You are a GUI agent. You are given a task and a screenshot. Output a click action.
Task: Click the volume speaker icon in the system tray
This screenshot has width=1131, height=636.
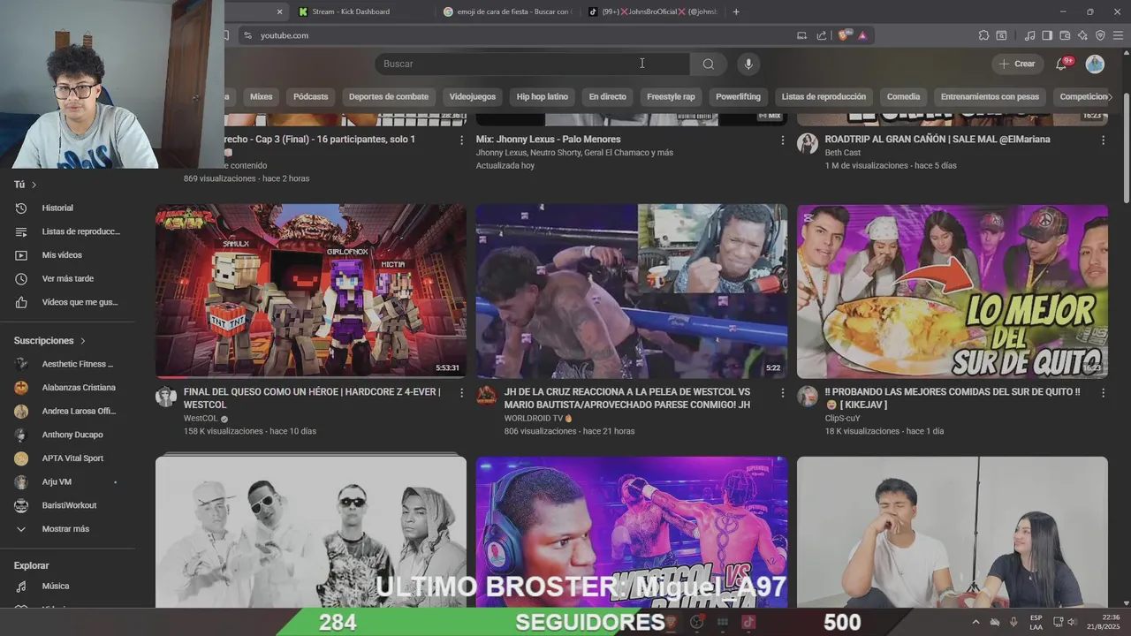(1074, 622)
